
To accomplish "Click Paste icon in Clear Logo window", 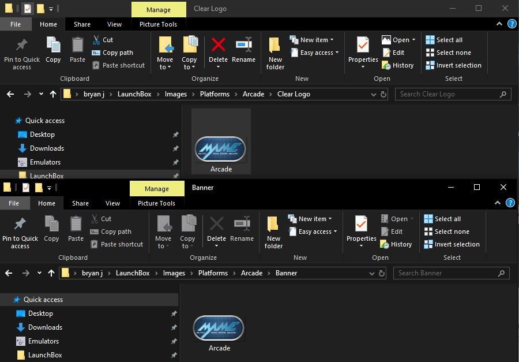I will coord(77,50).
